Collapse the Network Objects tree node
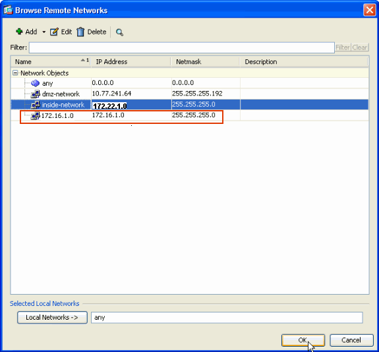The height and width of the screenshot is (352, 379). coord(15,73)
